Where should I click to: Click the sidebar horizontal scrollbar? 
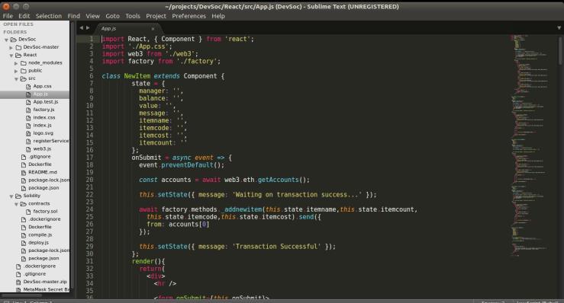pos(22,295)
